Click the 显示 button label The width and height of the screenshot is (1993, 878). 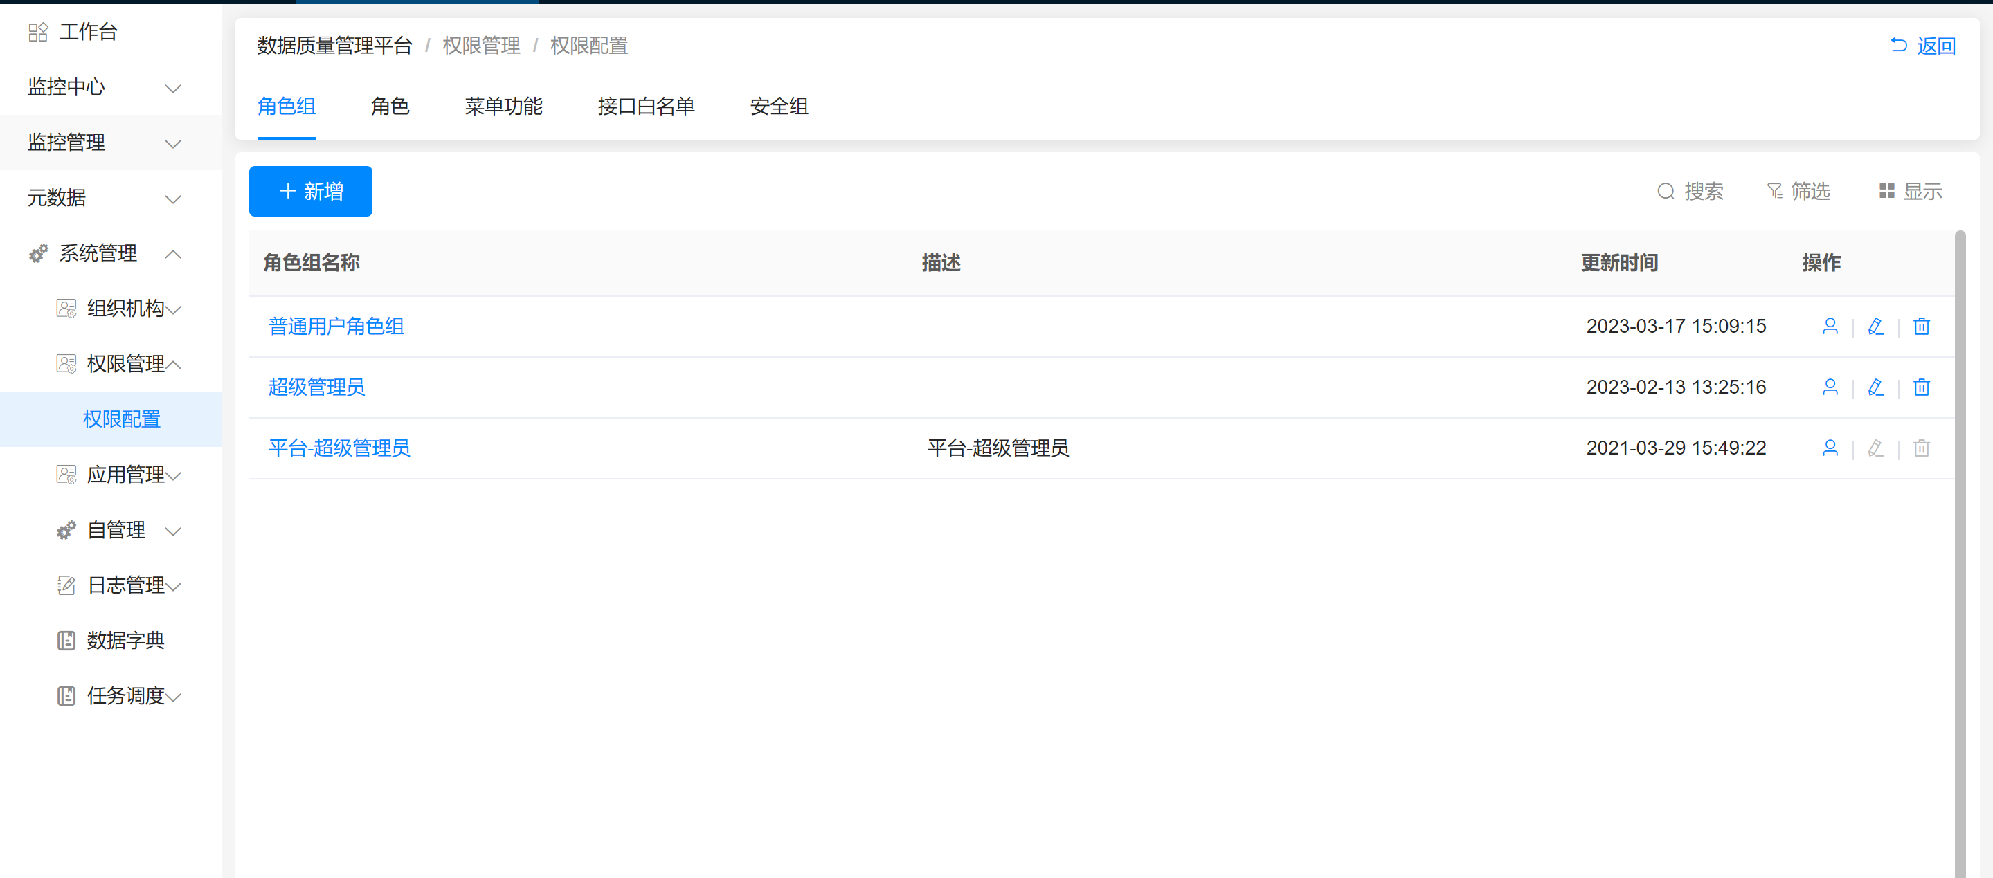[x=1922, y=191]
